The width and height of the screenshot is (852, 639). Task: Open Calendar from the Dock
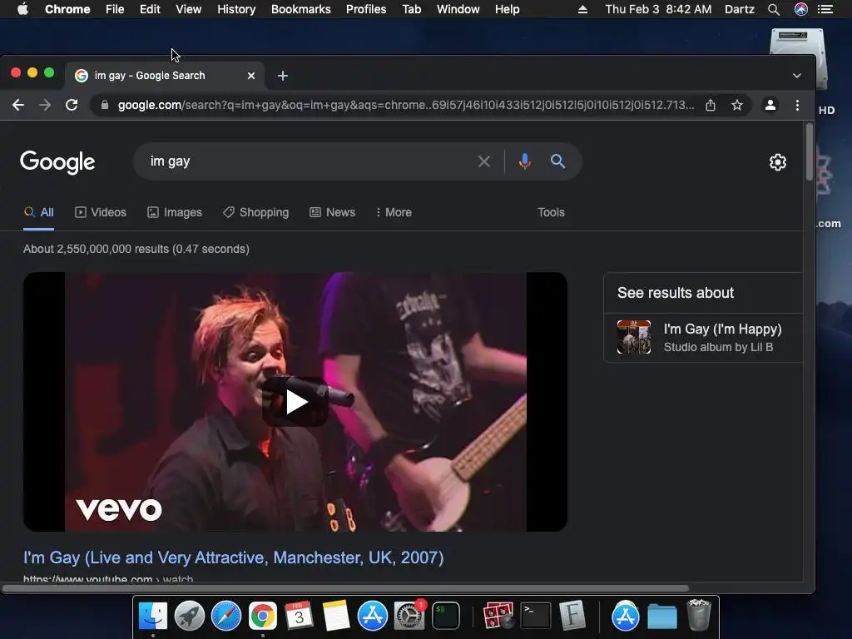tap(299, 617)
